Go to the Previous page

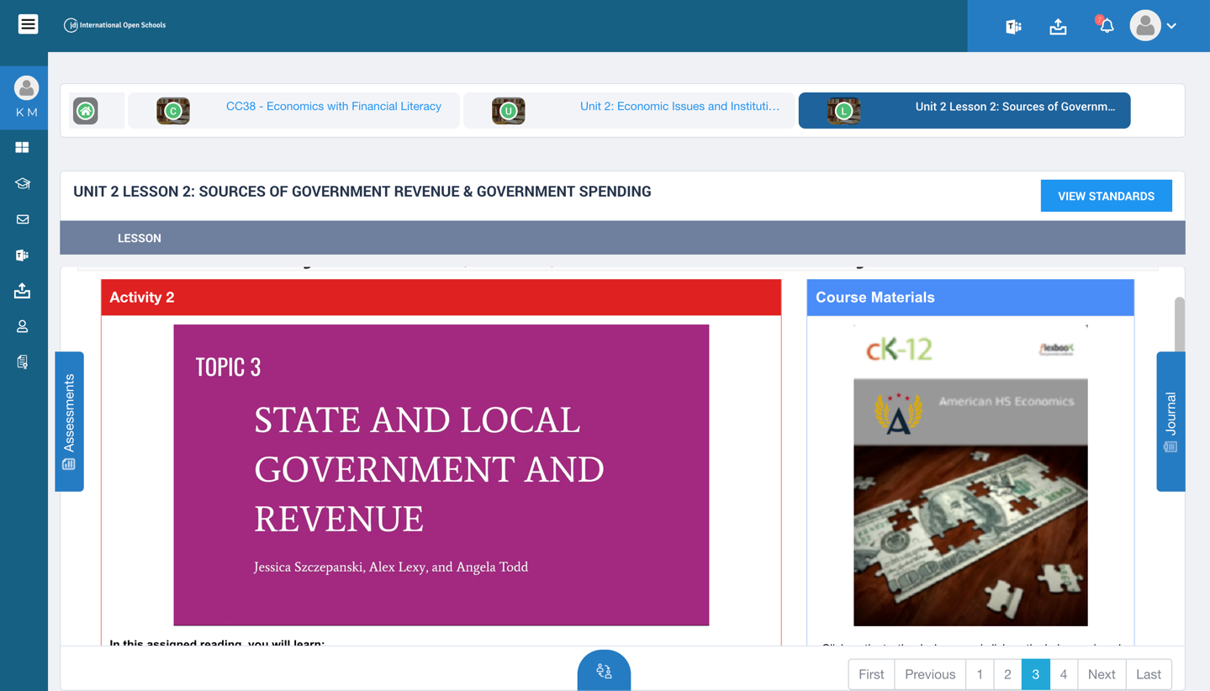930,674
